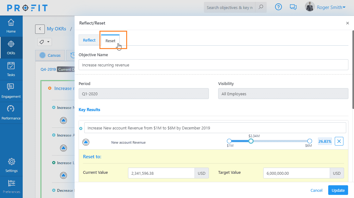Open the chat messages icon
Screen dimensions: 354x198
click(x=293, y=7)
